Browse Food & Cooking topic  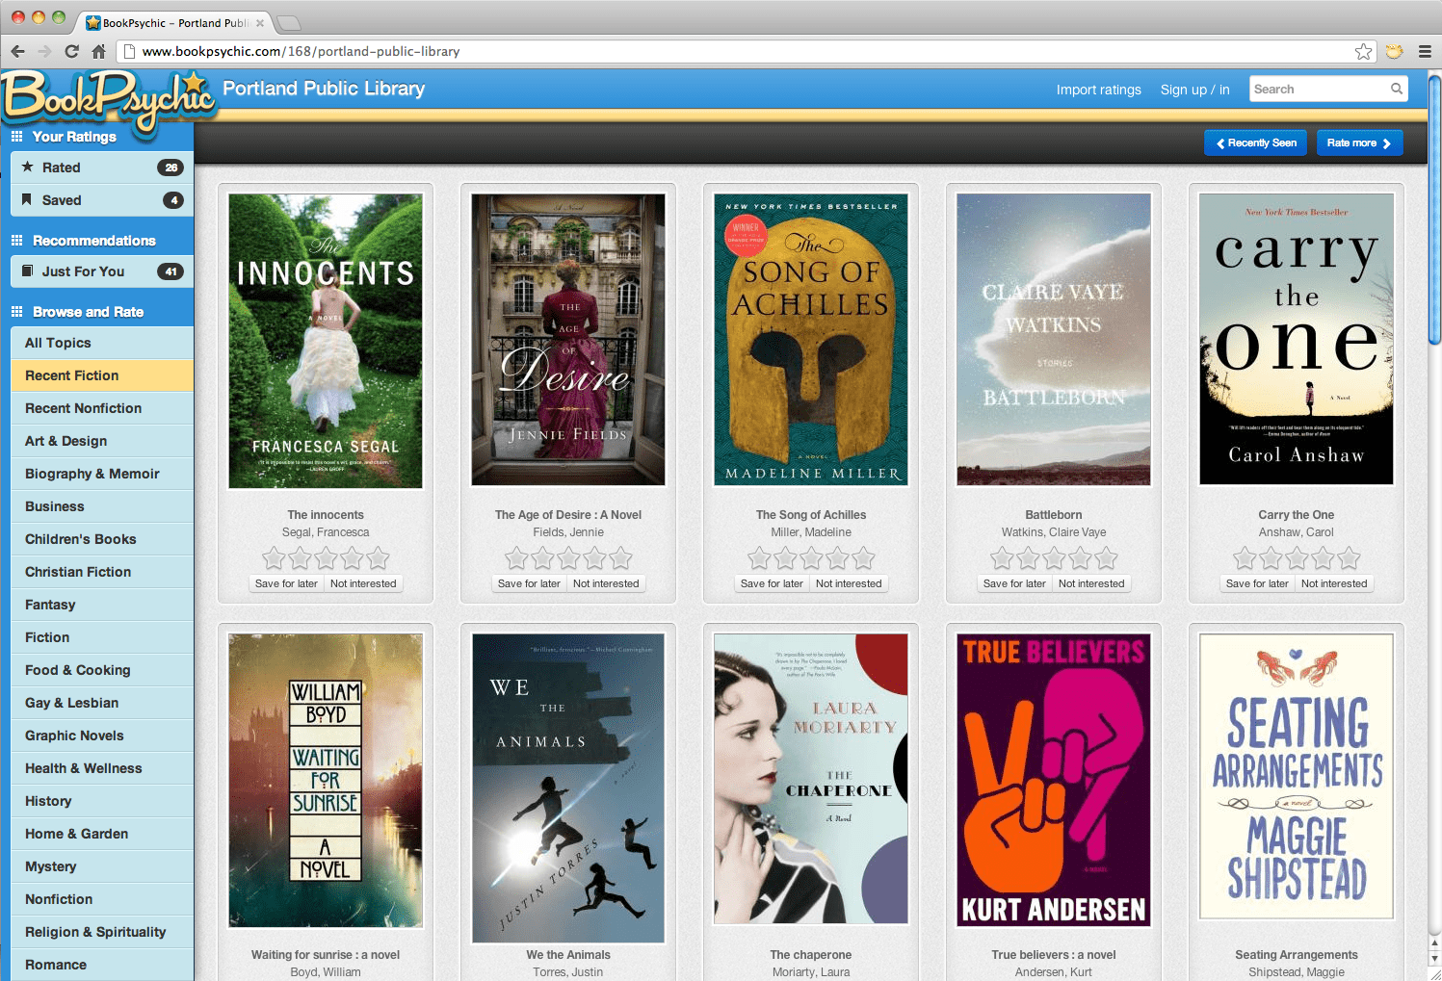tap(102, 670)
